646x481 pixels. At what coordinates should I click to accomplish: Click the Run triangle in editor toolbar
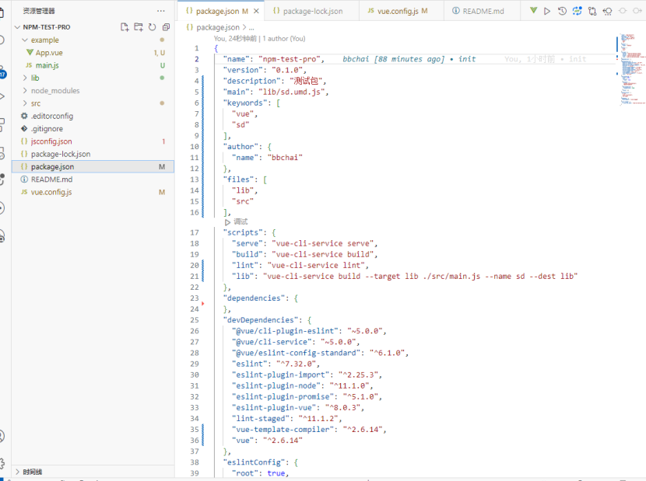(547, 11)
